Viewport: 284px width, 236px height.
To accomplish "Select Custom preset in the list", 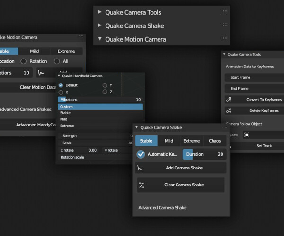I will point(100,107).
